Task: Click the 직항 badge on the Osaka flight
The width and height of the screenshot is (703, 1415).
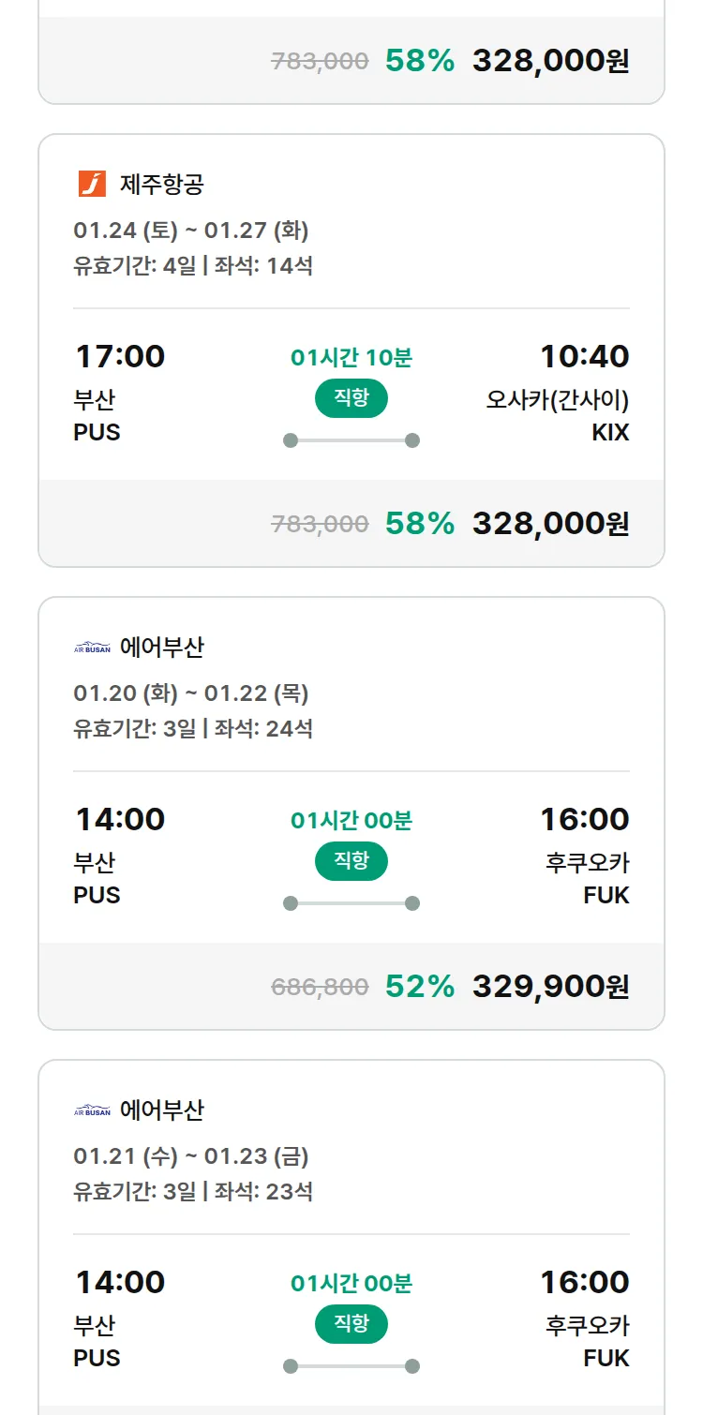Action: (351, 398)
